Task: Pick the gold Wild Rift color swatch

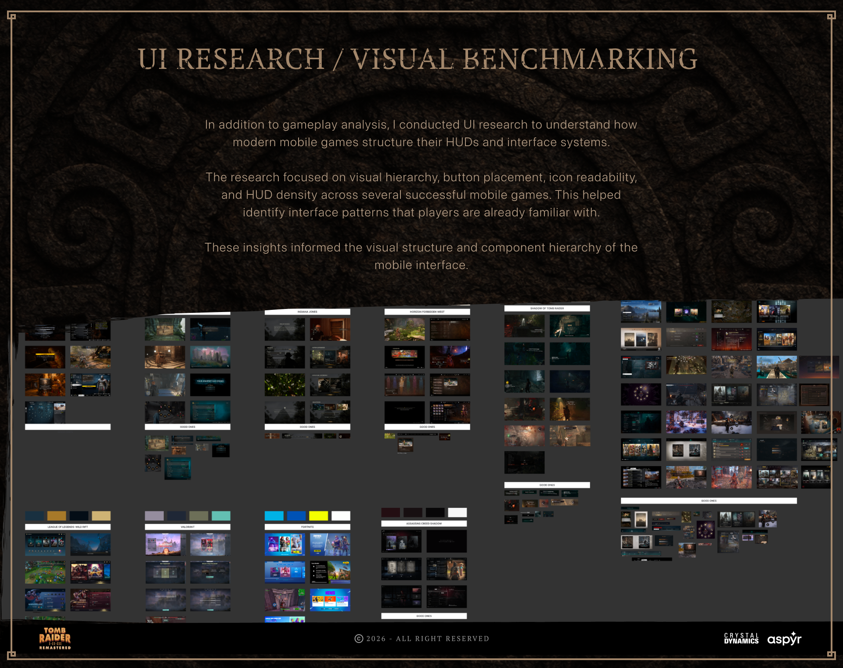Action: (x=57, y=516)
